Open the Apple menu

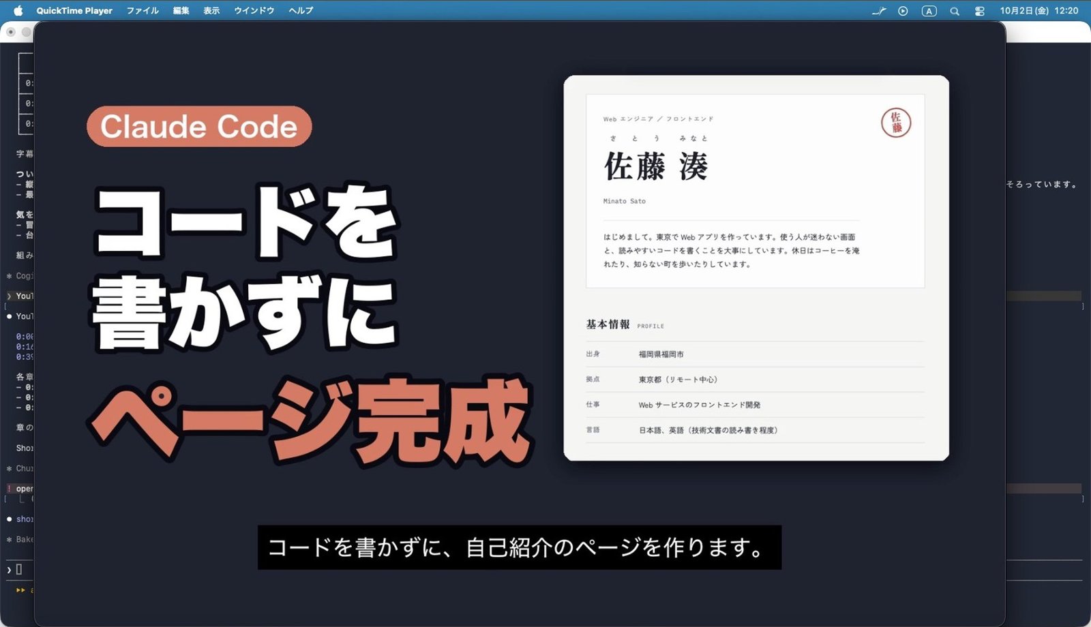18,10
